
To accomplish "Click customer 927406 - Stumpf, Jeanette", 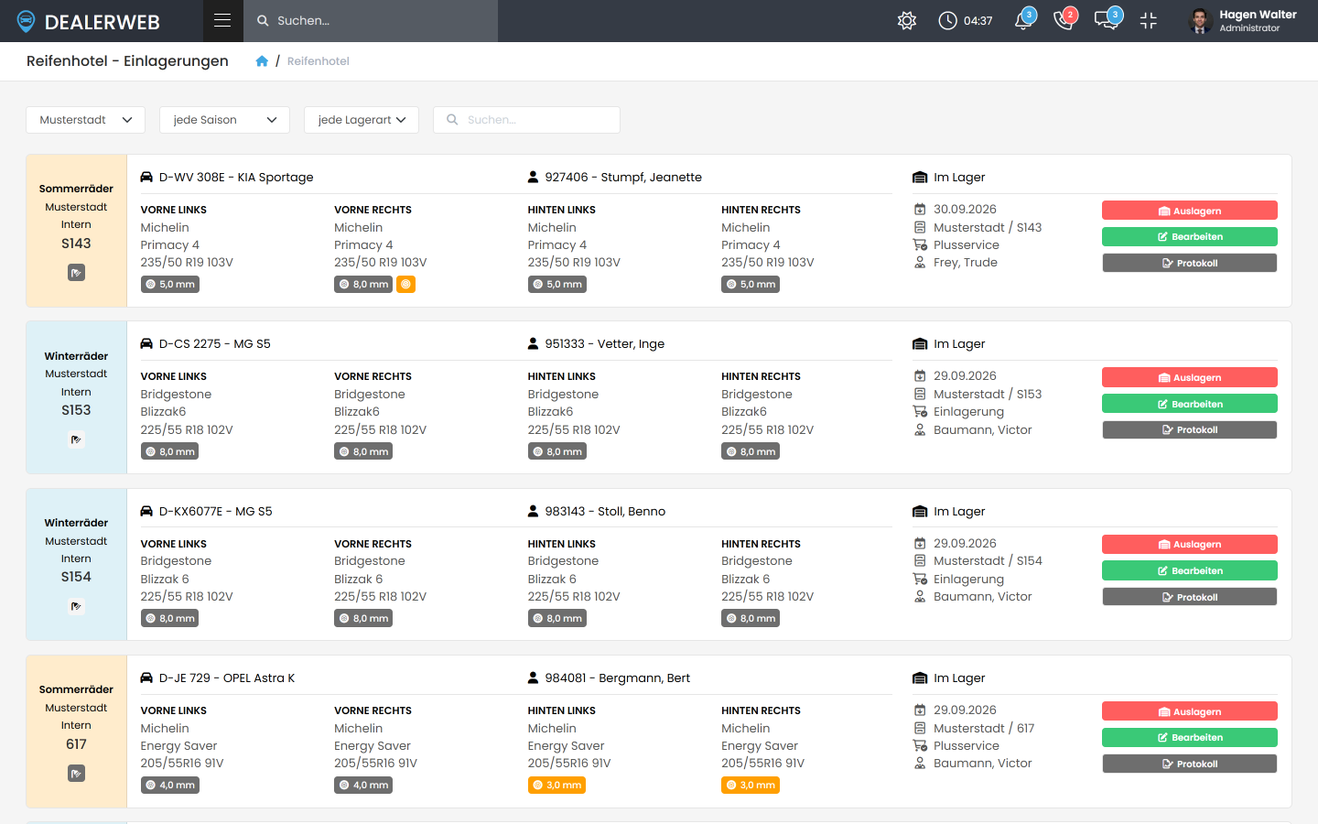I will point(623,178).
